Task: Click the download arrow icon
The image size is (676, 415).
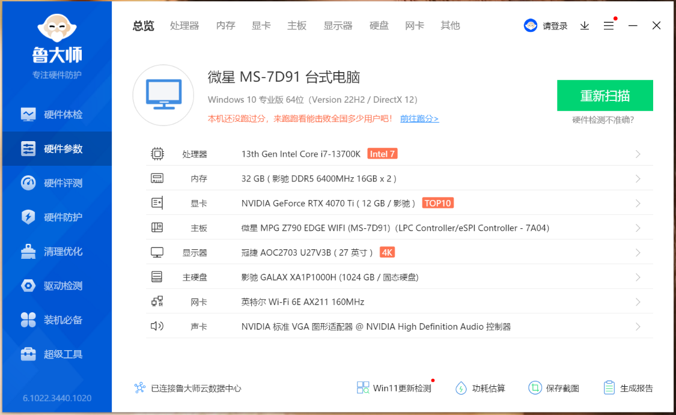Action: 585,26
